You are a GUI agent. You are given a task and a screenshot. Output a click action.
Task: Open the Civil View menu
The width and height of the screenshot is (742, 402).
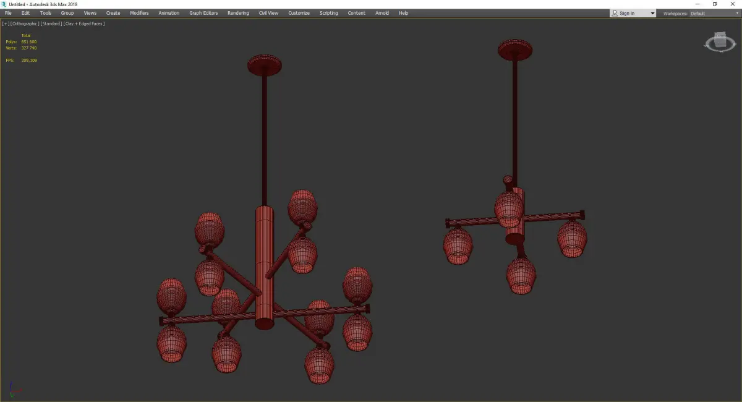click(x=268, y=13)
